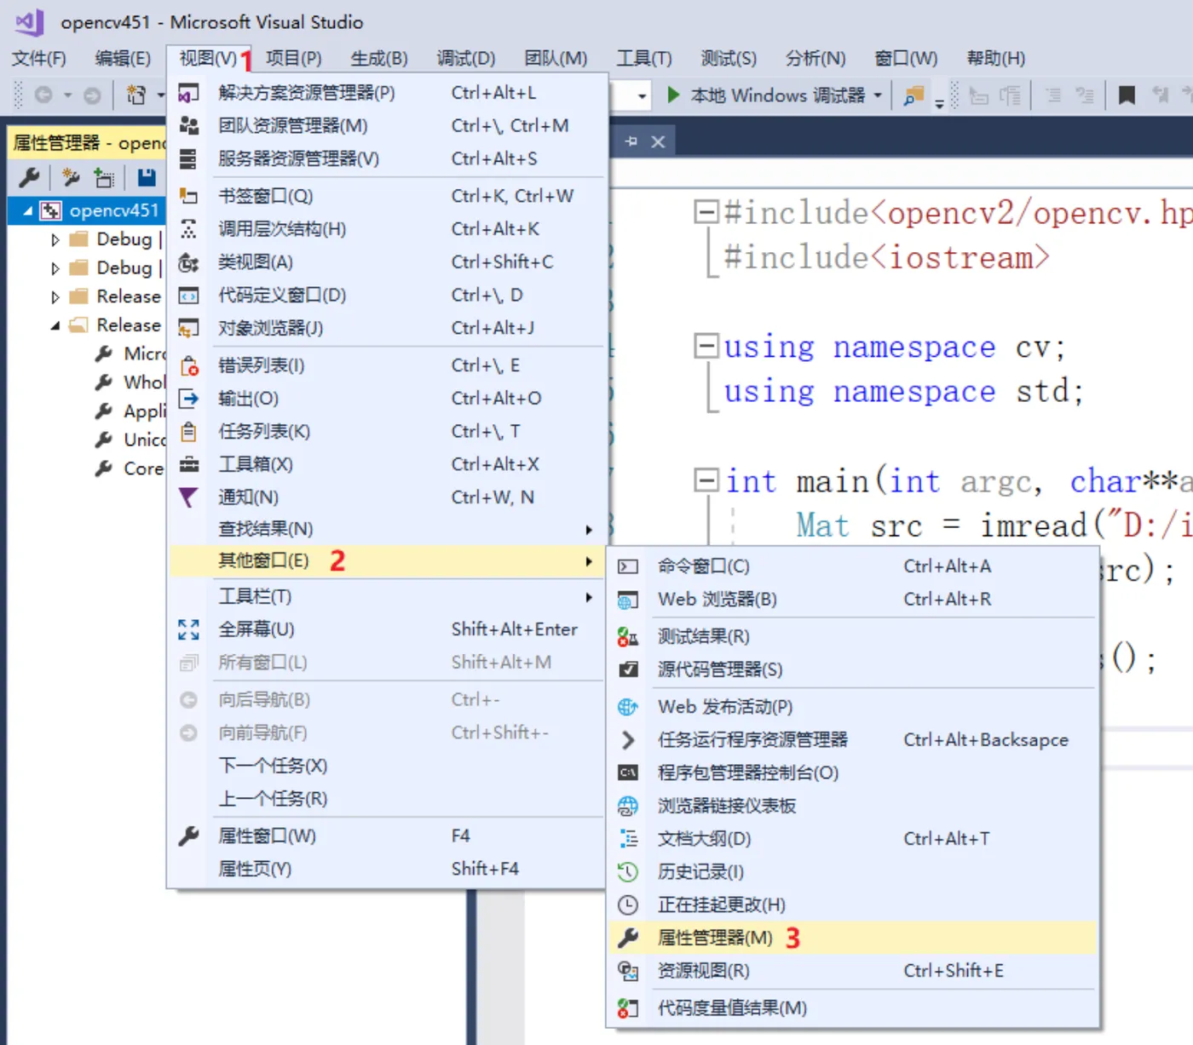Click the Task List icon
Image resolution: width=1193 pixels, height=1045 pixels.
point(188,432)
